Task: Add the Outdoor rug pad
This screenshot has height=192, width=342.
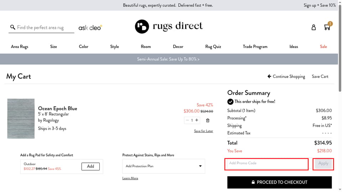Action: click(90, 166)
